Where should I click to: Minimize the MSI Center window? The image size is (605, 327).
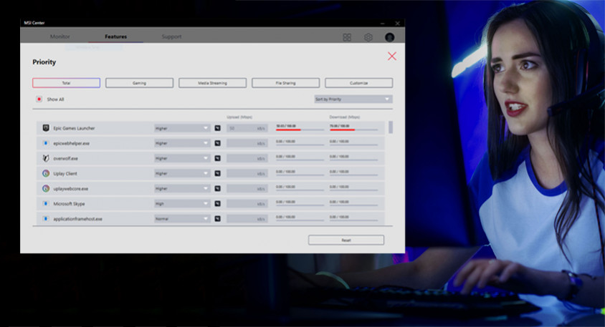click(x=382, y=23)
